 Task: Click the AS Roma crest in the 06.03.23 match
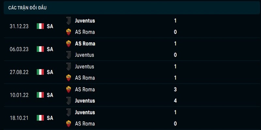[69, 44]
